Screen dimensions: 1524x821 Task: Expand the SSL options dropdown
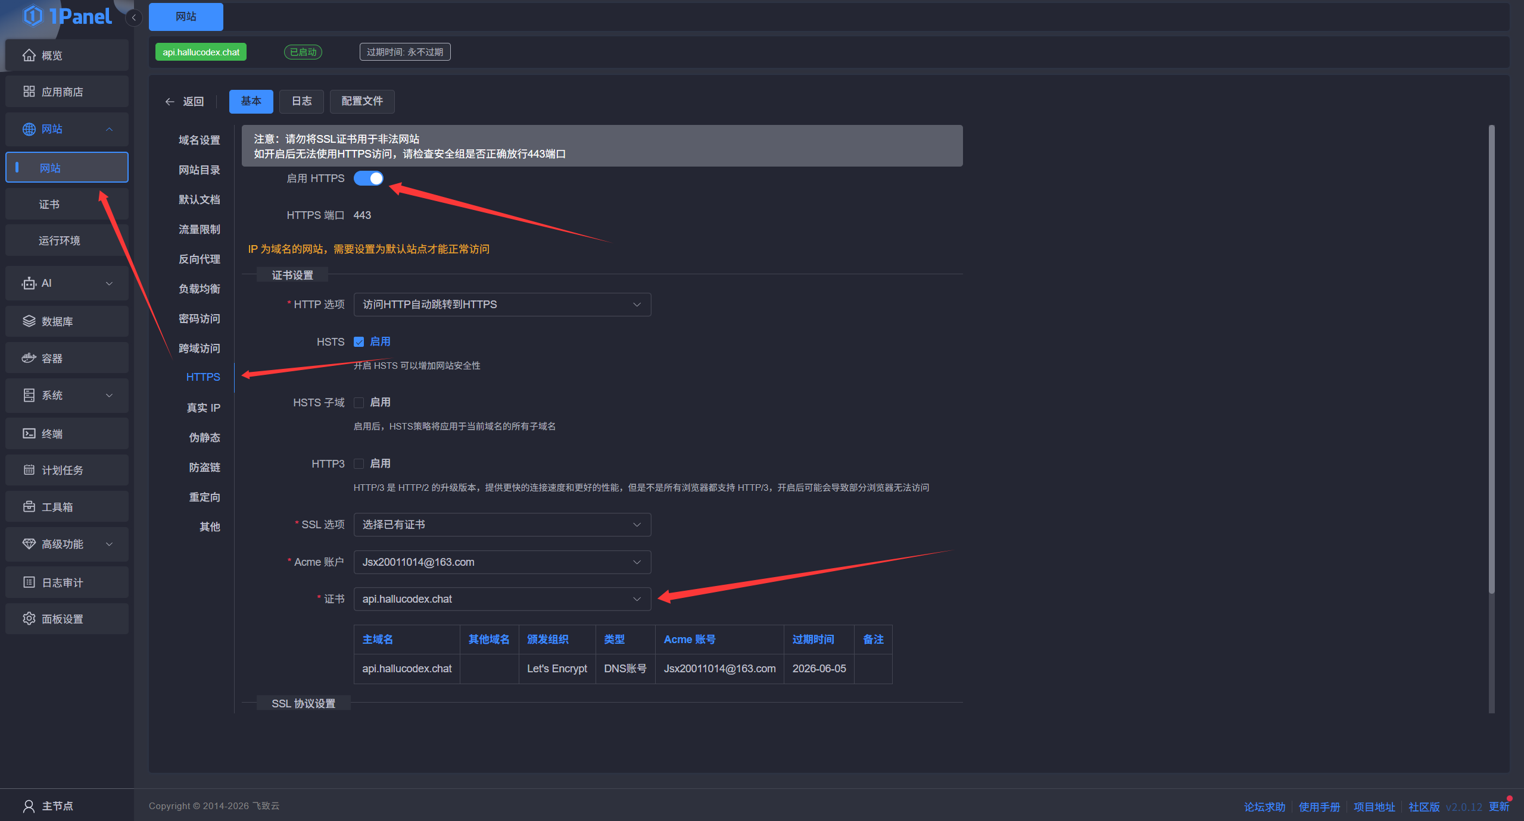[501, 525]
